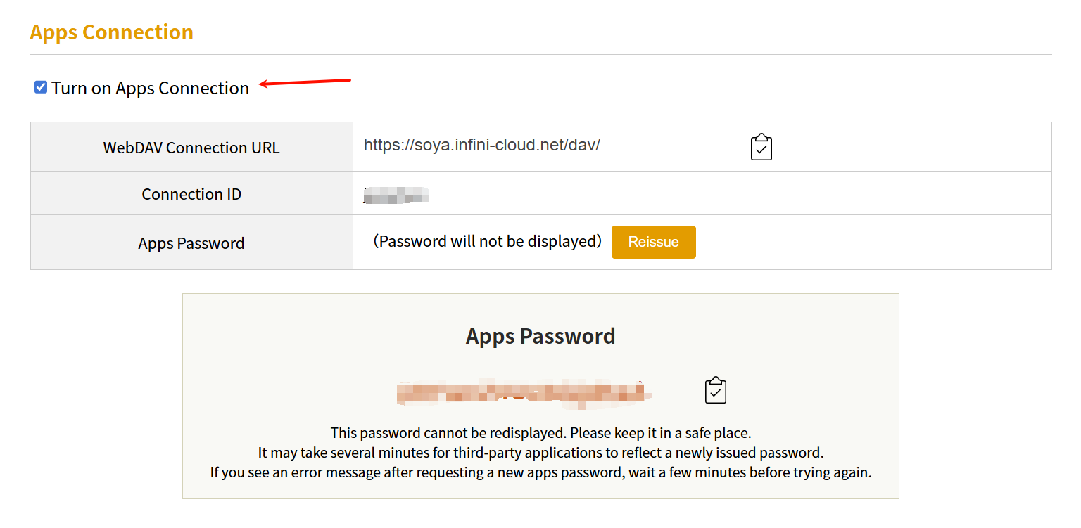This screenshot has height=528, width=1081.
Task: Select the "Apps Password" table row label
Action: (x=191, y=243)
